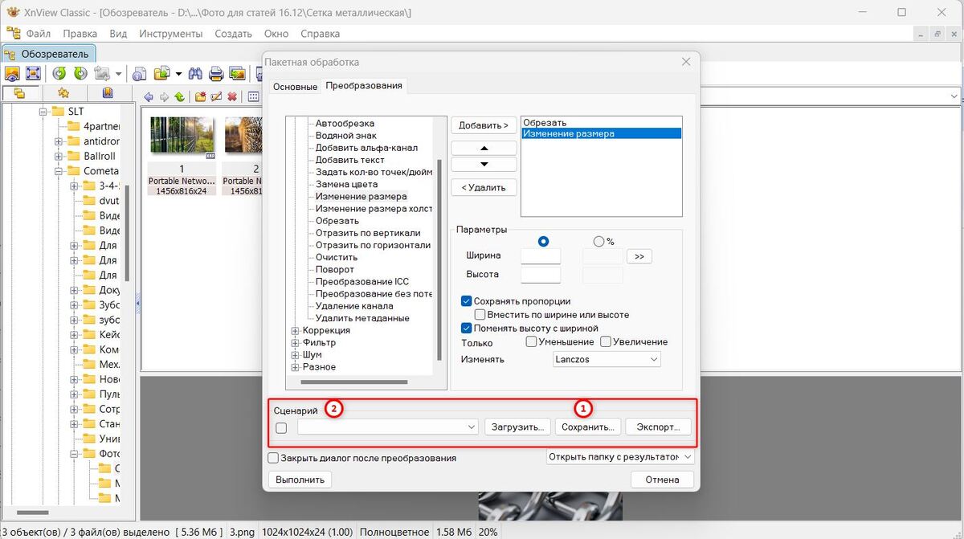Click the 'Ширина' width input field
The height and width of the screenshot is (539, 964).
pos(540,256)
